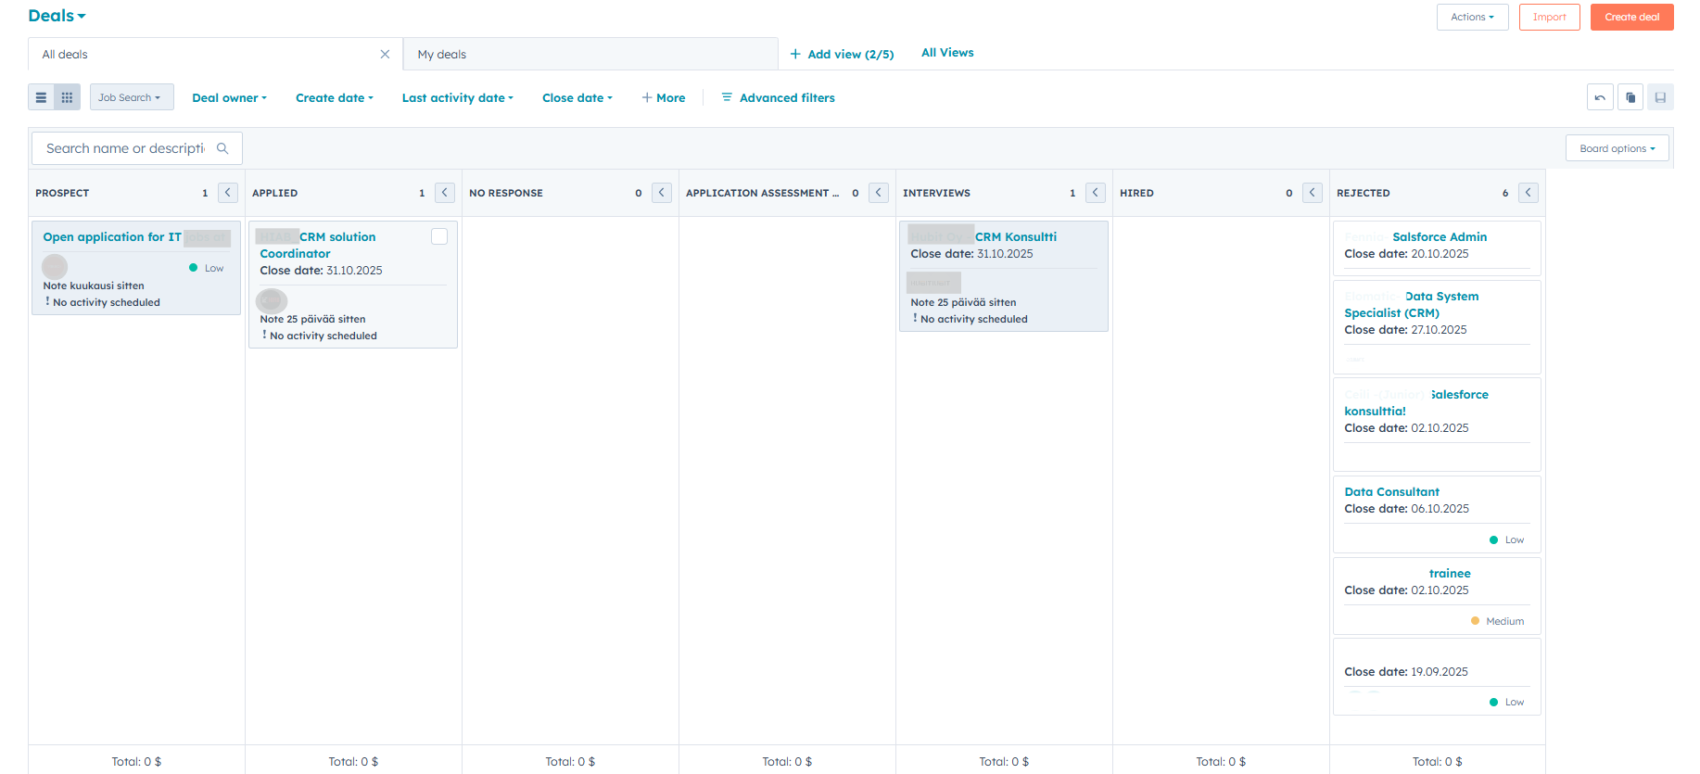1700x774 pixels.
Task: Click the undo view changes icon
Action: (1600, 97)
